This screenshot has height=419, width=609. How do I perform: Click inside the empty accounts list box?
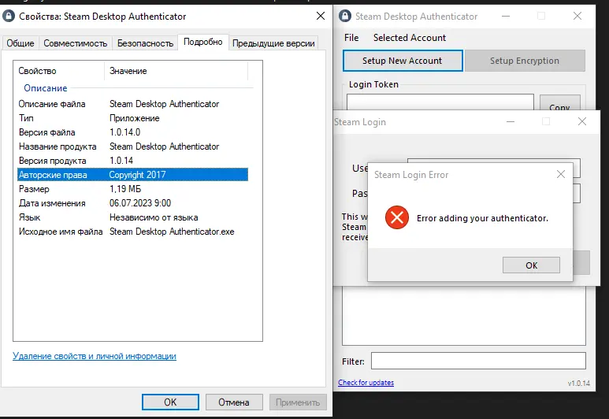pyautogui.click(x=464, y=316)
